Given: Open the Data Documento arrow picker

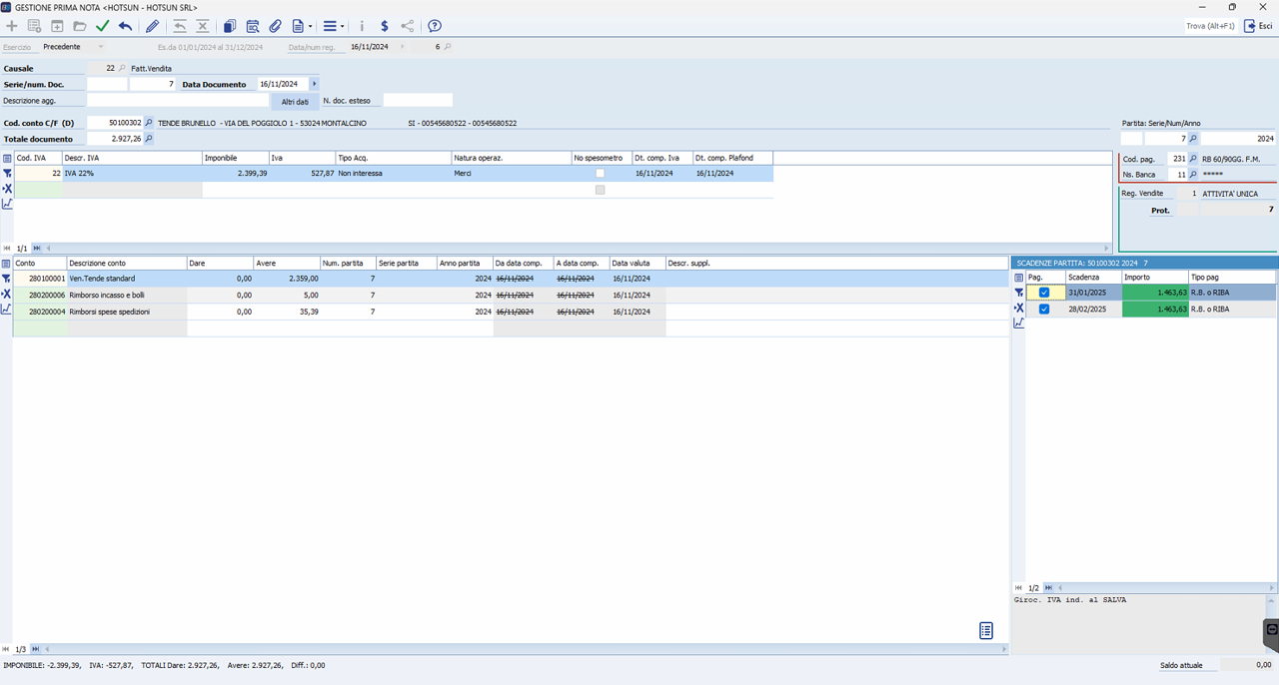Looking at the screenshot, I should 314,84.
